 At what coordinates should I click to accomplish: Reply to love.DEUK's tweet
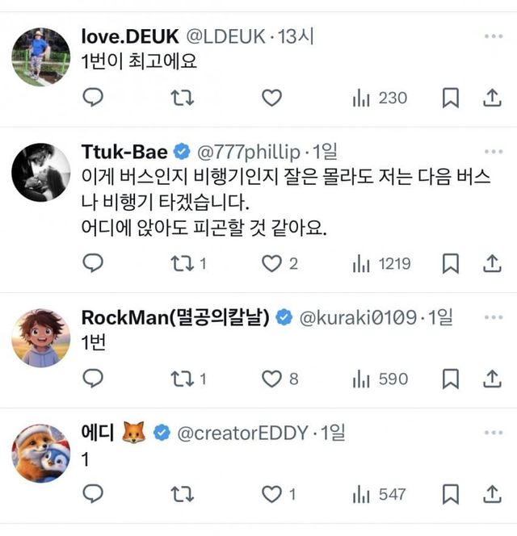click(x=94, y=98)
